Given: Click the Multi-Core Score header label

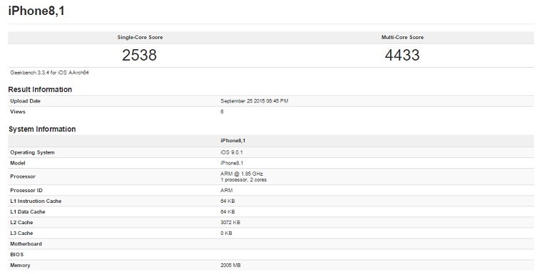Looking at the screenshot, I should [402, 37].
